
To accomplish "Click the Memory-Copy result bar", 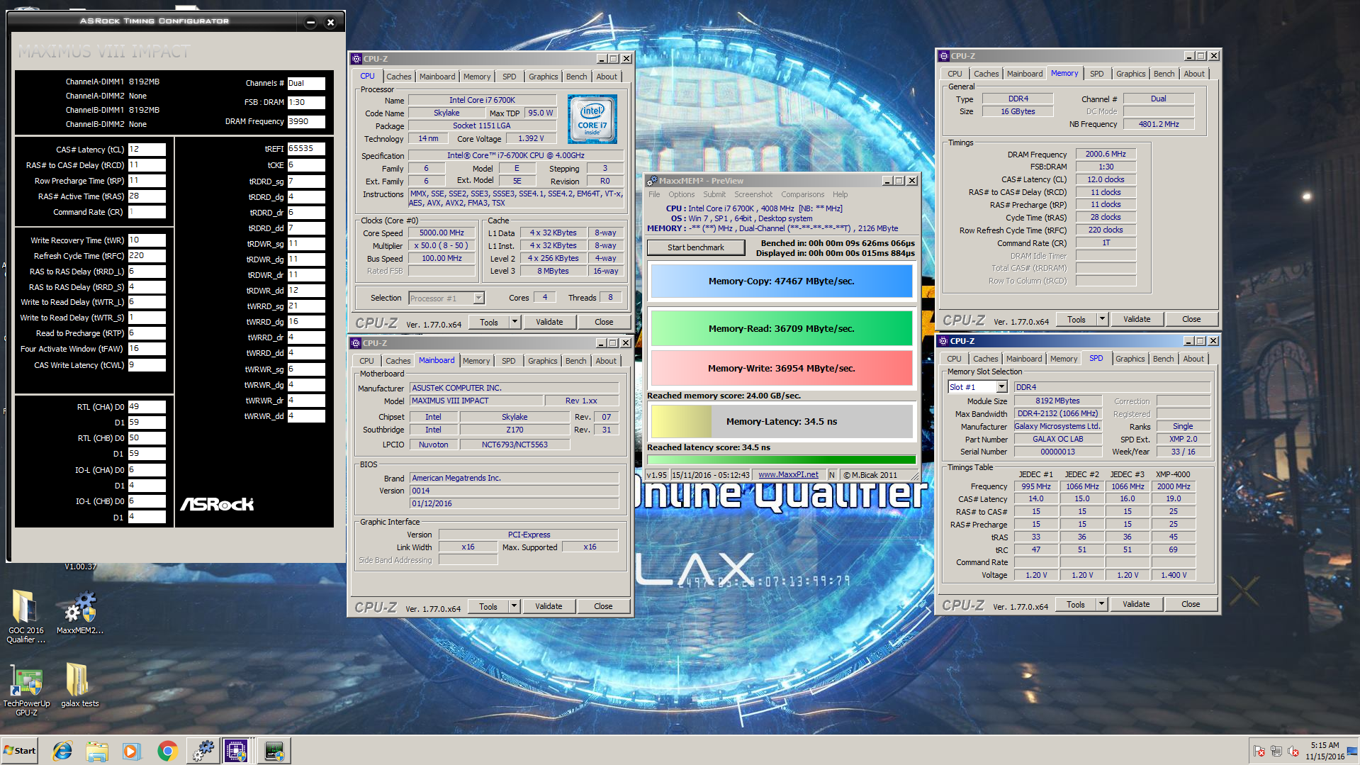I will coord(781,281).
